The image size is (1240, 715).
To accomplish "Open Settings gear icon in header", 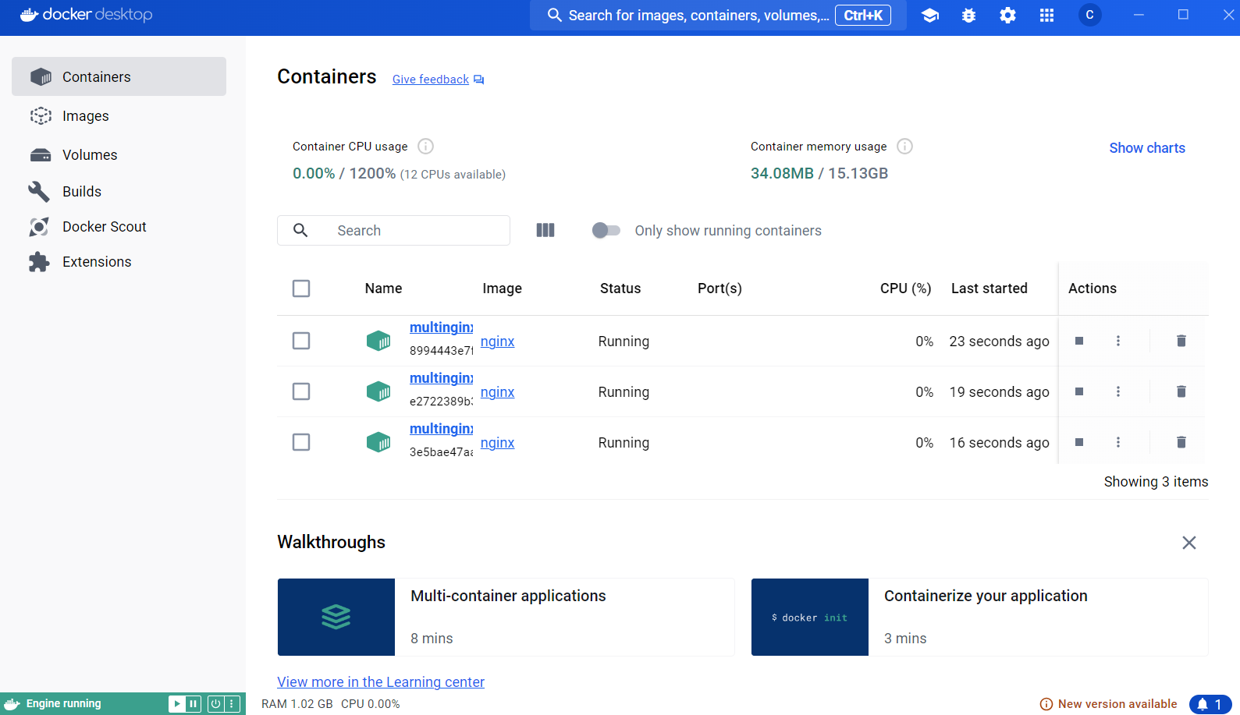I will tap(1007, 15).
